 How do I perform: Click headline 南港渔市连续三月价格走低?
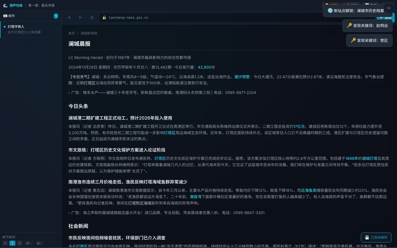tap(128, 182)
